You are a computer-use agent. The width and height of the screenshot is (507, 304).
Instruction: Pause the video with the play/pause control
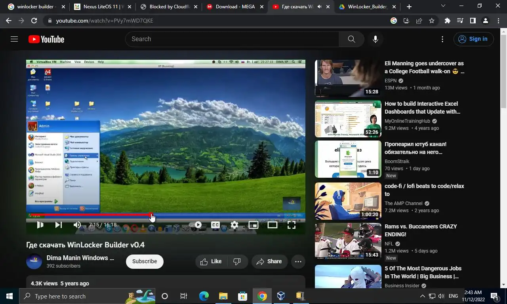pyautogui.click(x=40, y=225)
